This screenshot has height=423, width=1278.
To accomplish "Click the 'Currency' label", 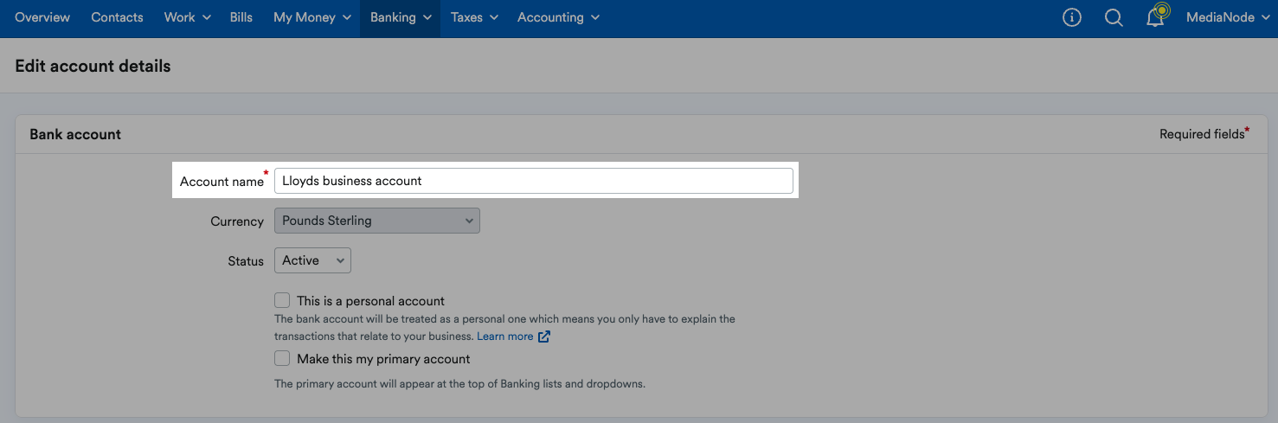I will tap(237, 221).
